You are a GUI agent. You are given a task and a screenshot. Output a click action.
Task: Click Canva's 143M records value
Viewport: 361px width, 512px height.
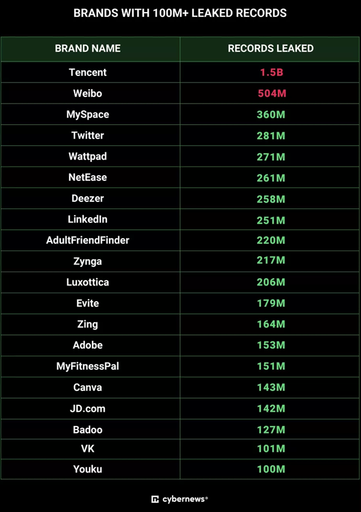coord(271,387)
